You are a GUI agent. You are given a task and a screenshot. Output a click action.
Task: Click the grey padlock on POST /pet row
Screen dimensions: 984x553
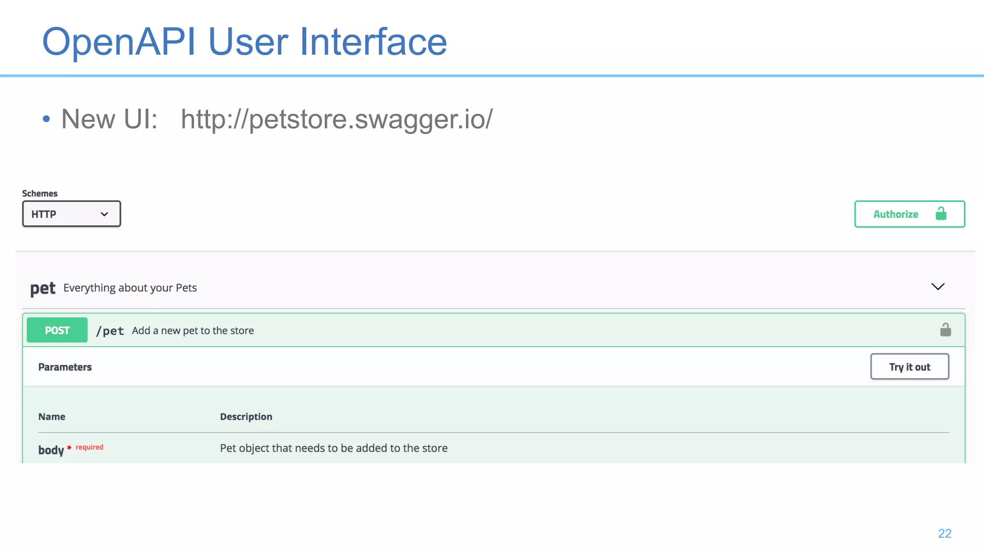(x=946, y=330)
